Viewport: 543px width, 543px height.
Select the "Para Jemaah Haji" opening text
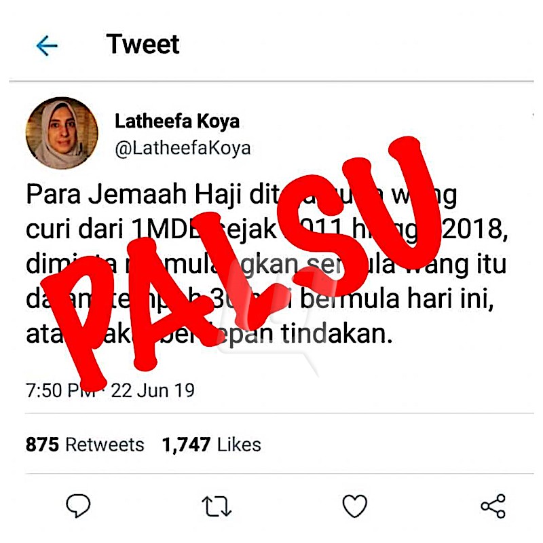point(133,194)
